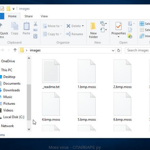Click the Search images box
This screenshot has width=150, height=150.
137,50
